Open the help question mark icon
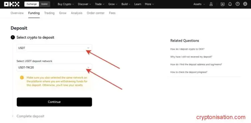Screen dimensions: 251x123 tap(238, 4)
